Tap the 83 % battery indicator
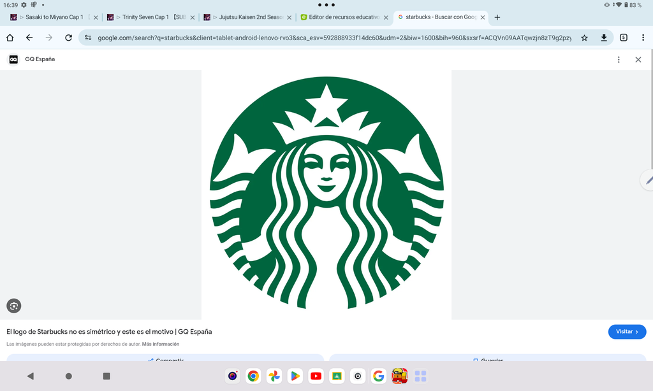Screen dimensions: 653x391 click(x=632, y=5)
